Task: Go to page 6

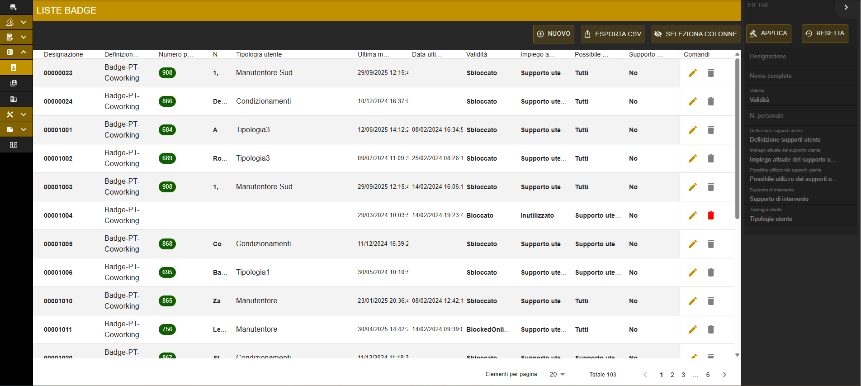Action: point(708,375)
